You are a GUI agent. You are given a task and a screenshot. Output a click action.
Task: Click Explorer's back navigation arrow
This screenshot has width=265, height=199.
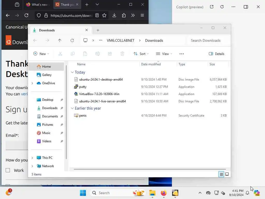click(35, 40)
